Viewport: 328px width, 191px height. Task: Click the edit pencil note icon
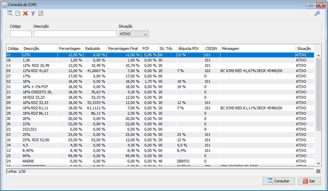[41, 13]
